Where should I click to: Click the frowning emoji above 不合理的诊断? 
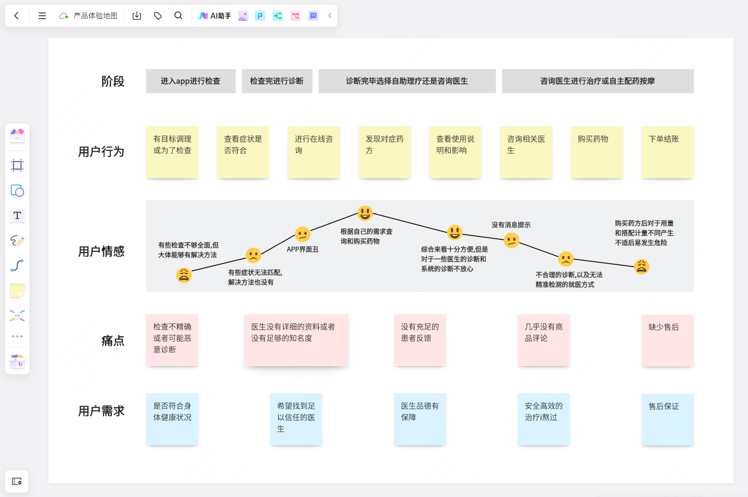tap(566, 259)
